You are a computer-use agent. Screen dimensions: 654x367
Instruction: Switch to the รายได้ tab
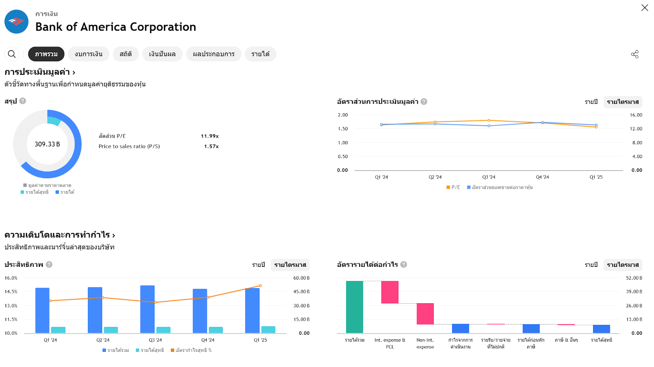[x=260, y=54]
